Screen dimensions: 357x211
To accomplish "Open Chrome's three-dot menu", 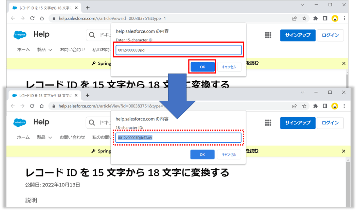I will [x=344, y=19].
